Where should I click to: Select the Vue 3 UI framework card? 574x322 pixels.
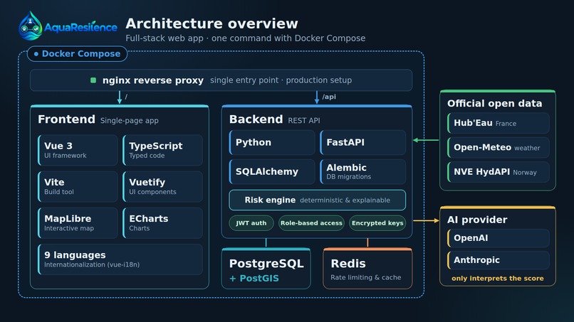coord(78,150)
